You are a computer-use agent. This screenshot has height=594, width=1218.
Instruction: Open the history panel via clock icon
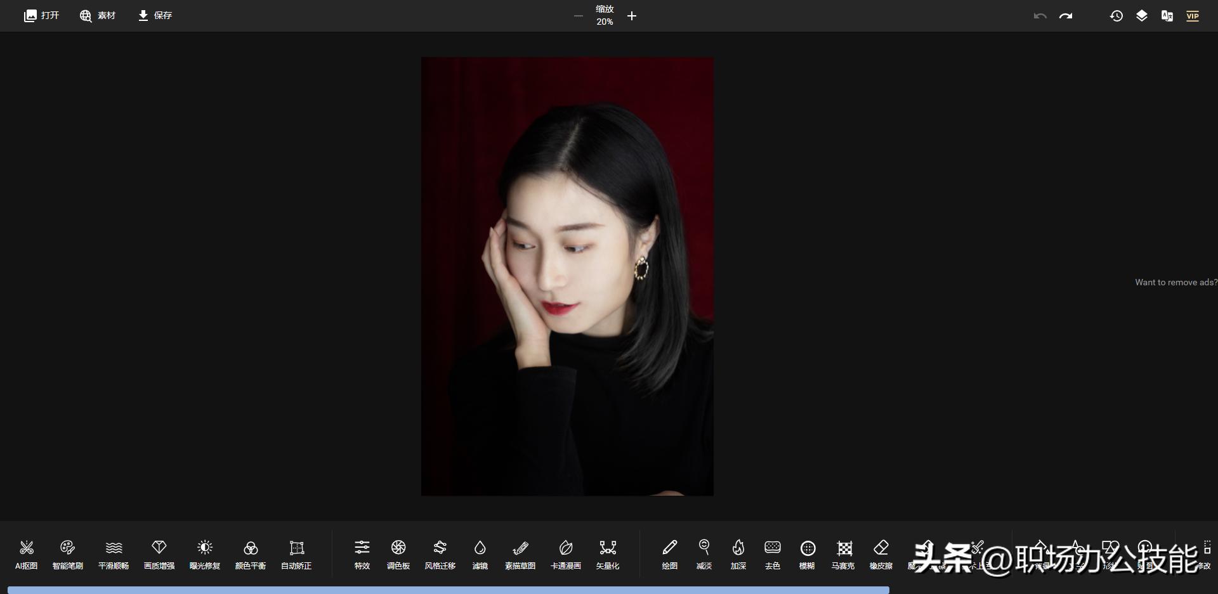click(1116, 15)
